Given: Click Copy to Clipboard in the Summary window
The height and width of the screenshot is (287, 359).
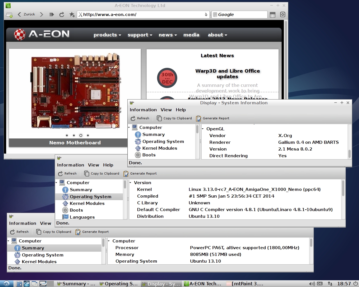Looking at the screenshot, I should 54,232.
